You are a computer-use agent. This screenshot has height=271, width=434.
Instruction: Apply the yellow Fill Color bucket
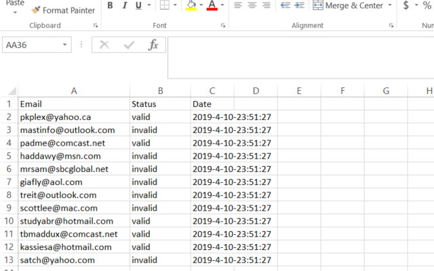(191, 5)
